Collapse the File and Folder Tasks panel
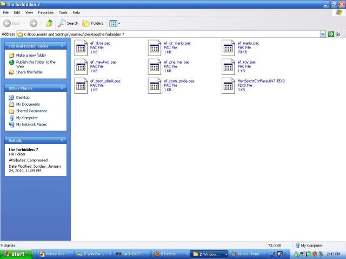 pyautogui.click(x=62, y=46)
